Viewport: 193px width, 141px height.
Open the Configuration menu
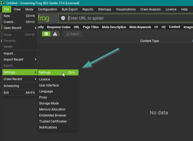(47, 9)
